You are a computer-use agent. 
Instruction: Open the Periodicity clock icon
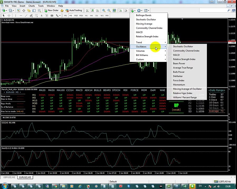pos(139,10)
